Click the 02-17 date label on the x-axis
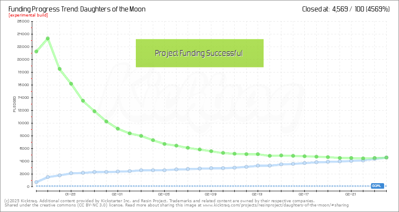 pos(304,195)
